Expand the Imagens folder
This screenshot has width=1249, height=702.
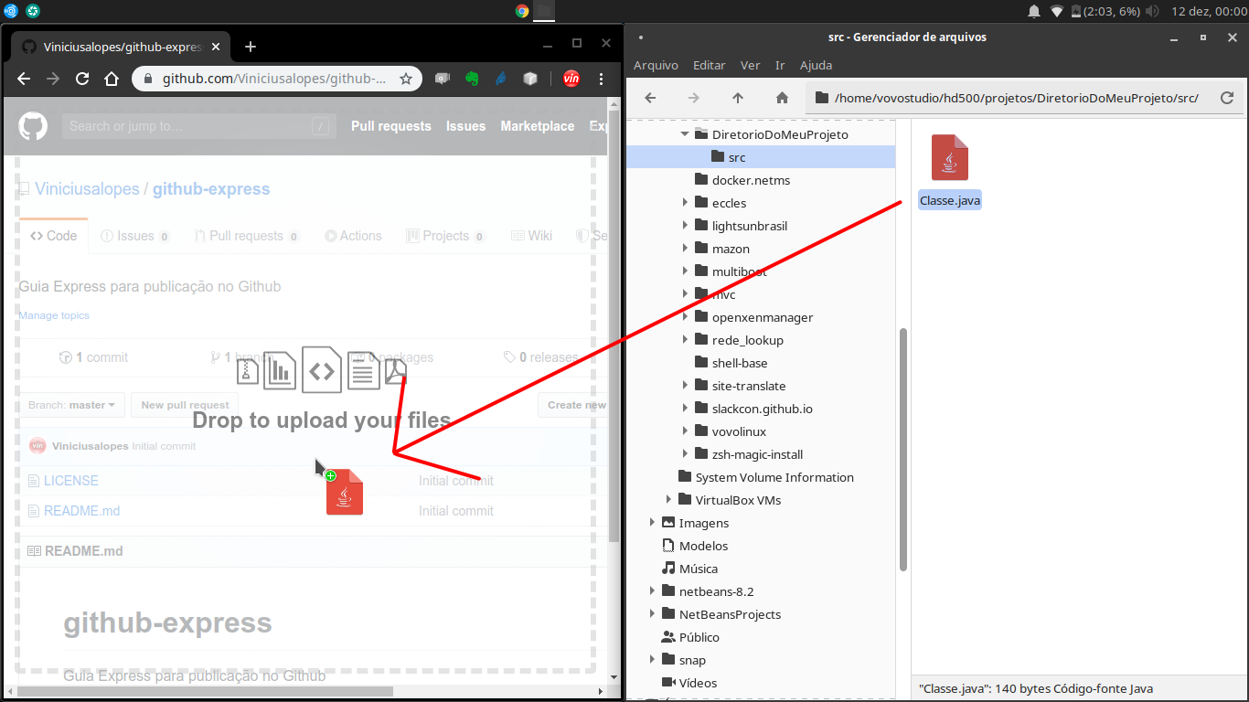[x=652, y=523]
